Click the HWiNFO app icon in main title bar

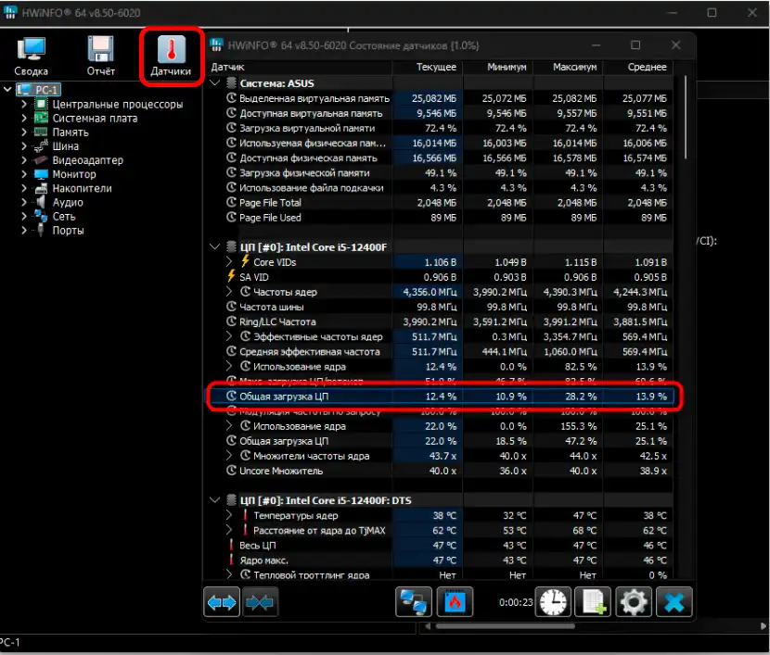(10, 13)
